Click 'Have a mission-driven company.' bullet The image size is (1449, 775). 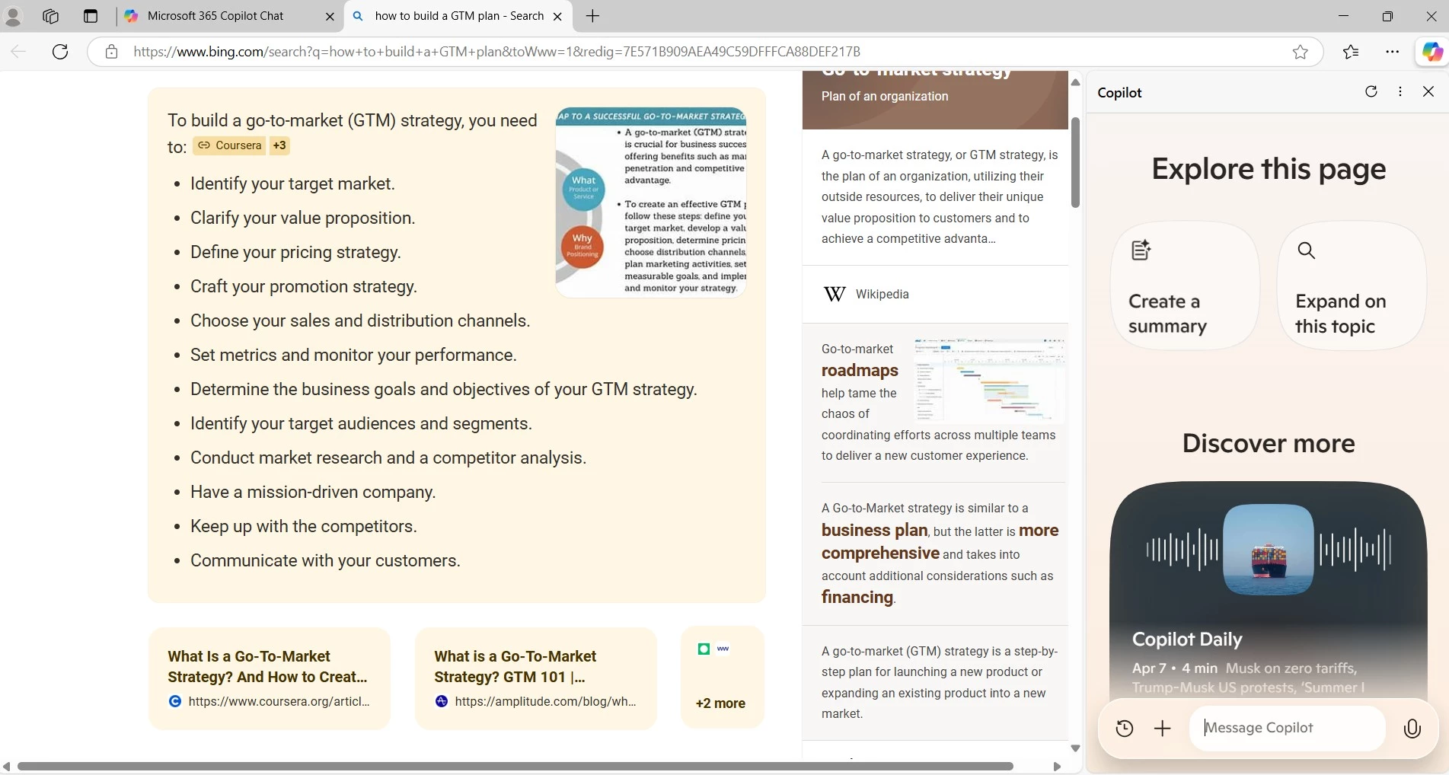[313, 493]
